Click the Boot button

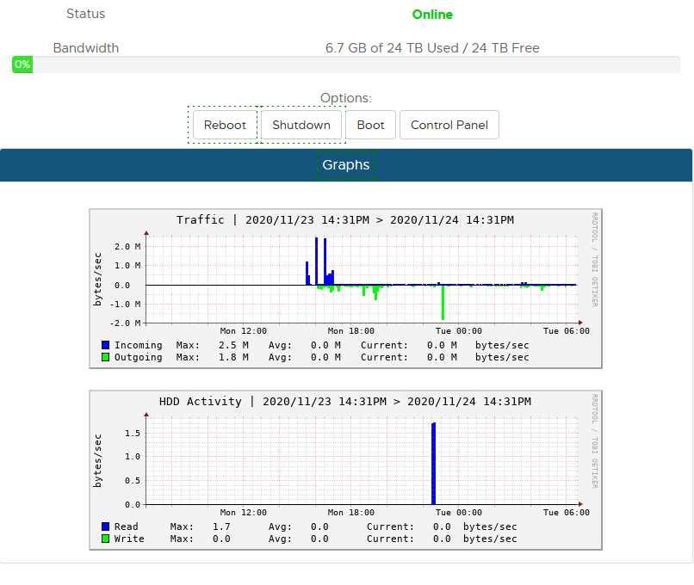(370, 125)
